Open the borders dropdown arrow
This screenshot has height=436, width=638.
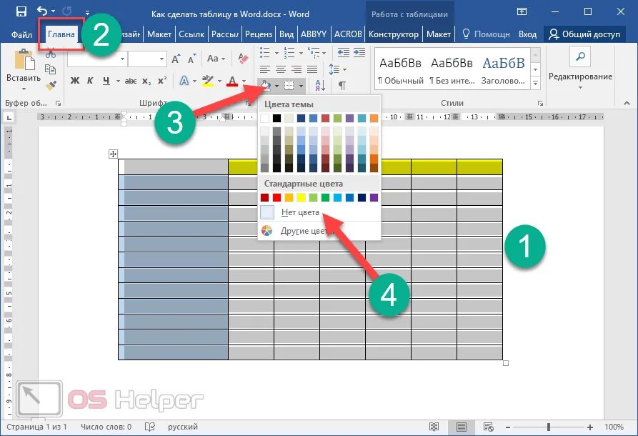tap(301, 86)
